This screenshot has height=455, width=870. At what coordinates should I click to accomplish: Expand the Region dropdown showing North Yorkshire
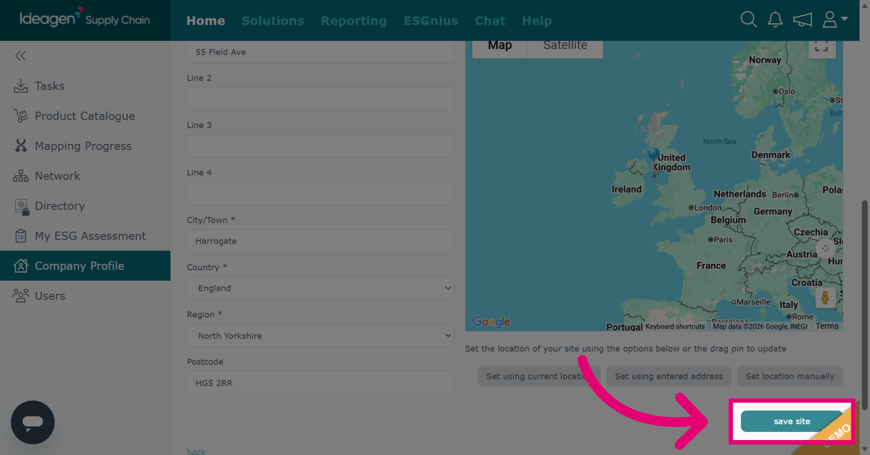coord(320,335)
